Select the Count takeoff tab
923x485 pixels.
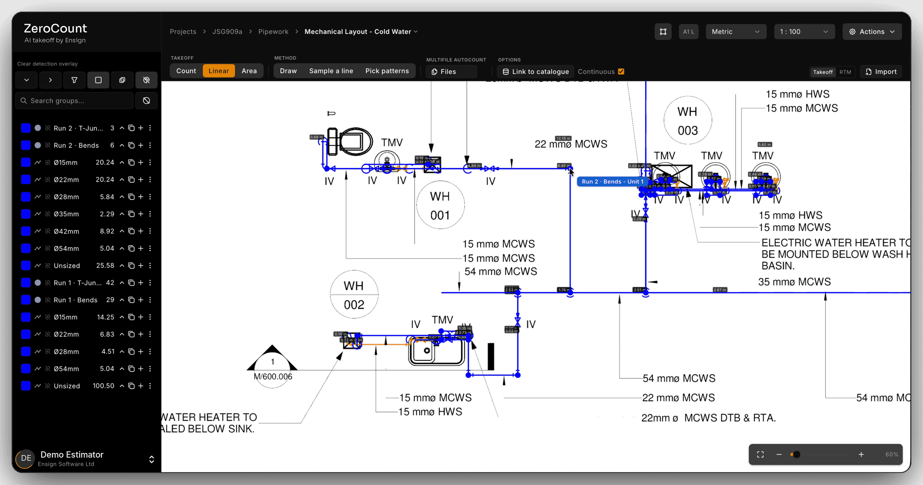(x=186, y=71)
